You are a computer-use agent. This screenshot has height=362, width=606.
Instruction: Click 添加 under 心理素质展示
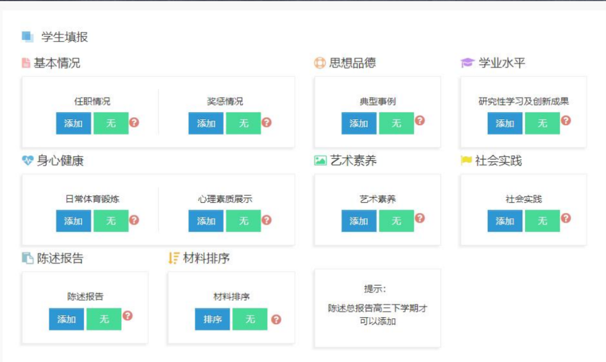(206, 221)
